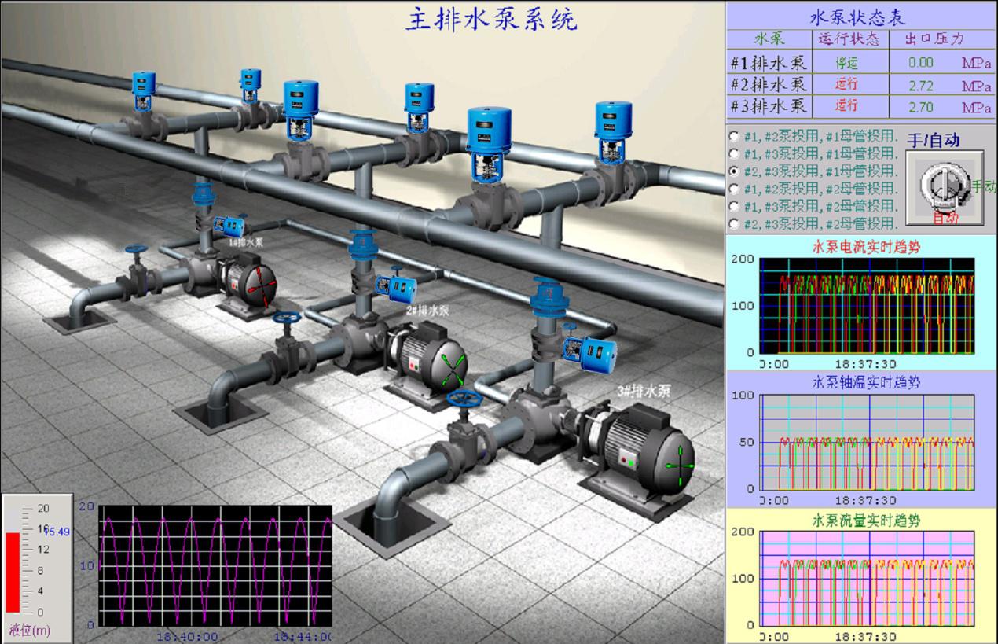Image resolution: width=998 pixels, height=644 pixels.
Task: Click the '1#排水泵' label in the scene
Action: tap(245, 243)
